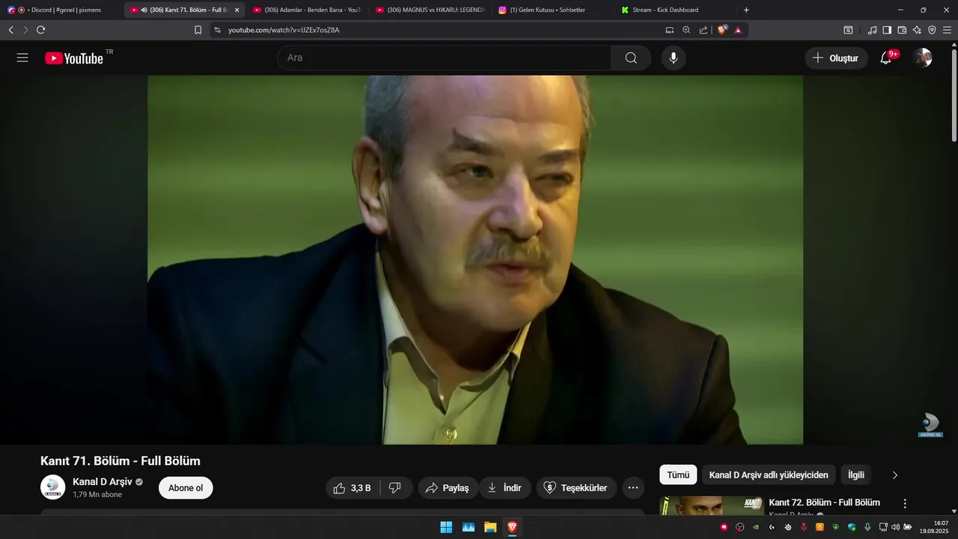Open the tab search icon
This screenshot has width=958, height=539.
tap(848, 30)
